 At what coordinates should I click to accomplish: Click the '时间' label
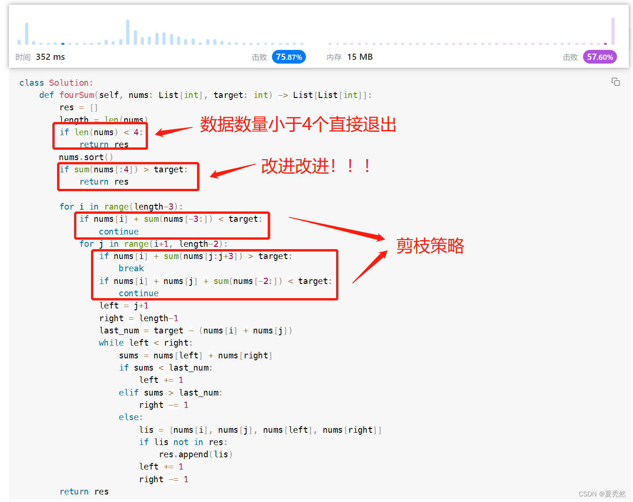(23, 57)
